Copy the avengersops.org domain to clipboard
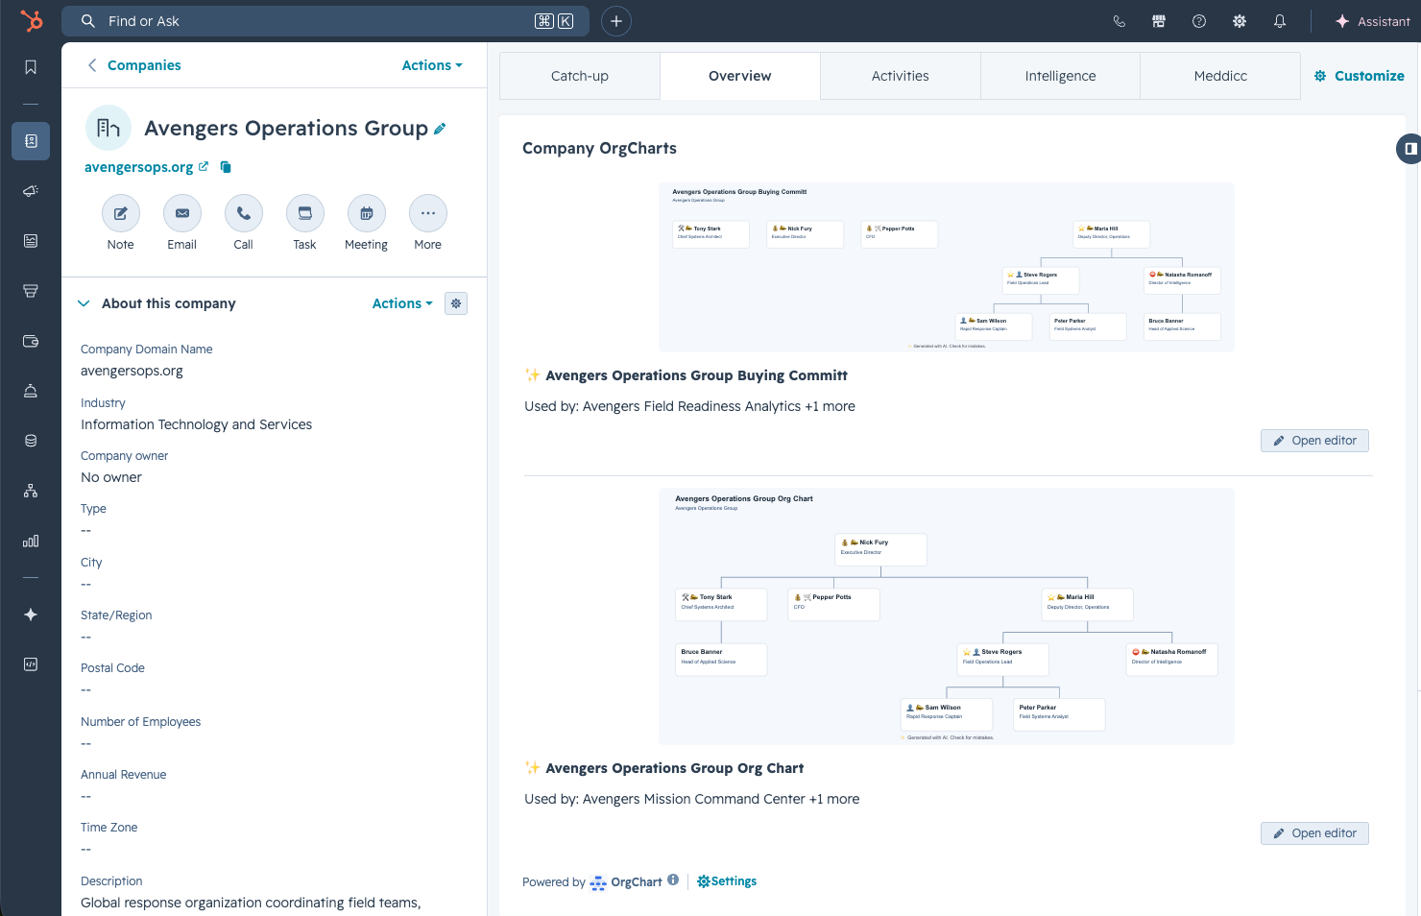The height and width of the screenshot is (916, 1421). coord(226,167)
